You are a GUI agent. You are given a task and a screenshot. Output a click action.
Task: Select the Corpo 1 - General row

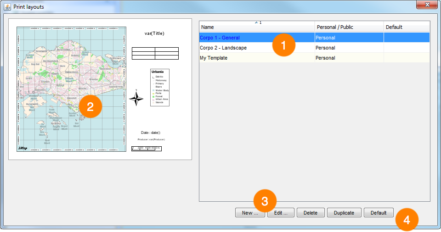pos(314,38)
